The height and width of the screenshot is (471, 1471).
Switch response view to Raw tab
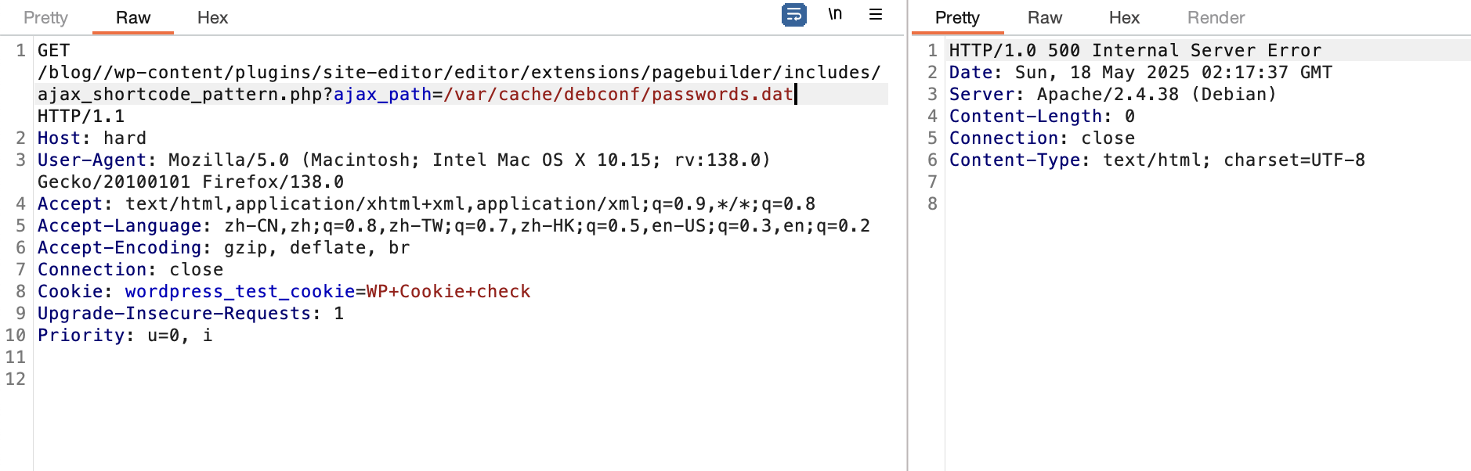(x=1045, y=17)
